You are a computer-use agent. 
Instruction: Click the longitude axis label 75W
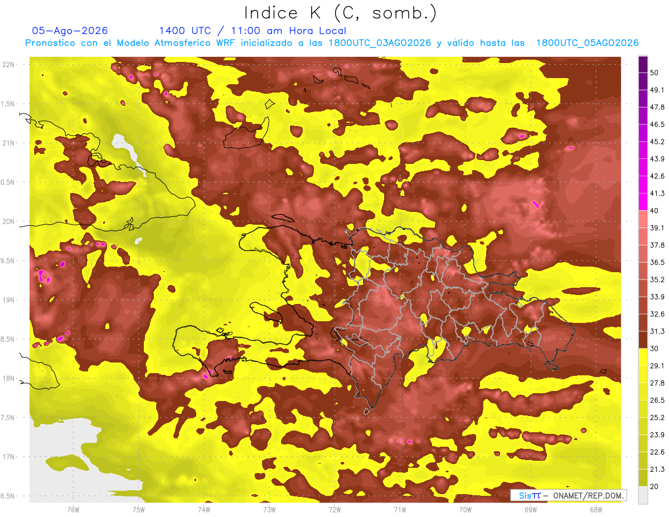[139, 510]
